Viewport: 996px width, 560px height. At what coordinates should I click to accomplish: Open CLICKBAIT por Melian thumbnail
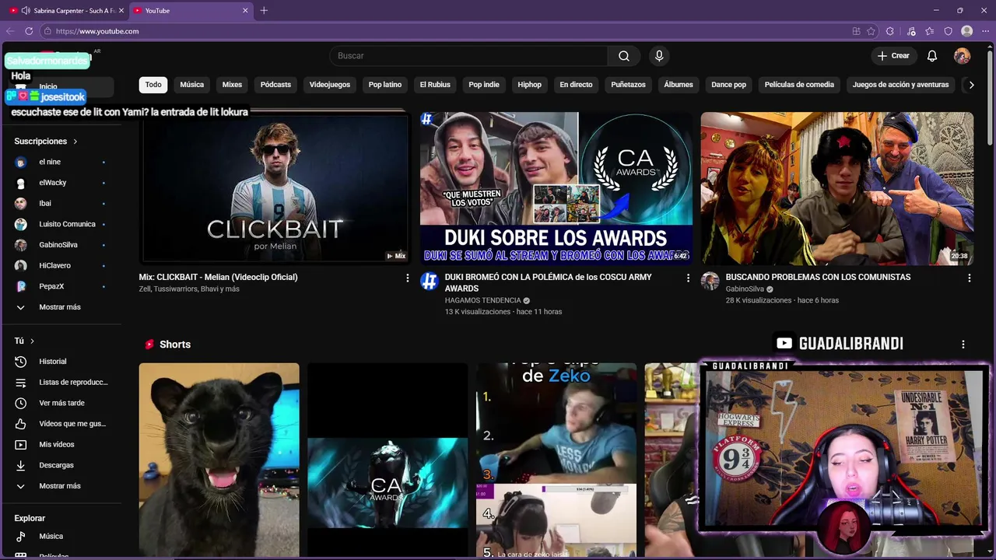click(x=275, y=188)
